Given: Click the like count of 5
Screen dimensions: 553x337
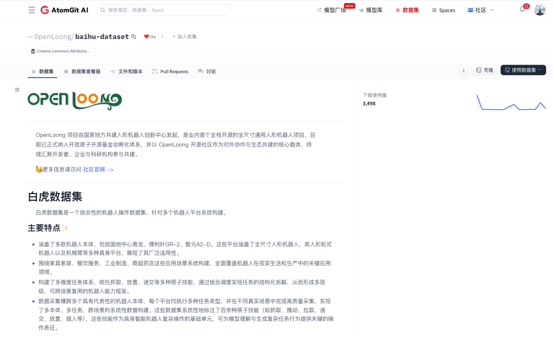Looking at the screenshot, I should [162, 37].
